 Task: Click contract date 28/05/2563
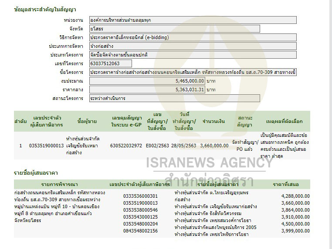coord(184,146)
